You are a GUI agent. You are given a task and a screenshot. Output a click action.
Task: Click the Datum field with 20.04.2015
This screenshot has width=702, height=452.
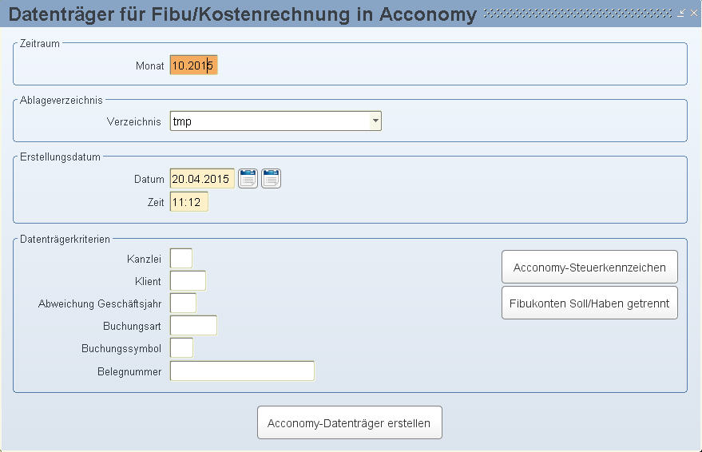(202, 179)
